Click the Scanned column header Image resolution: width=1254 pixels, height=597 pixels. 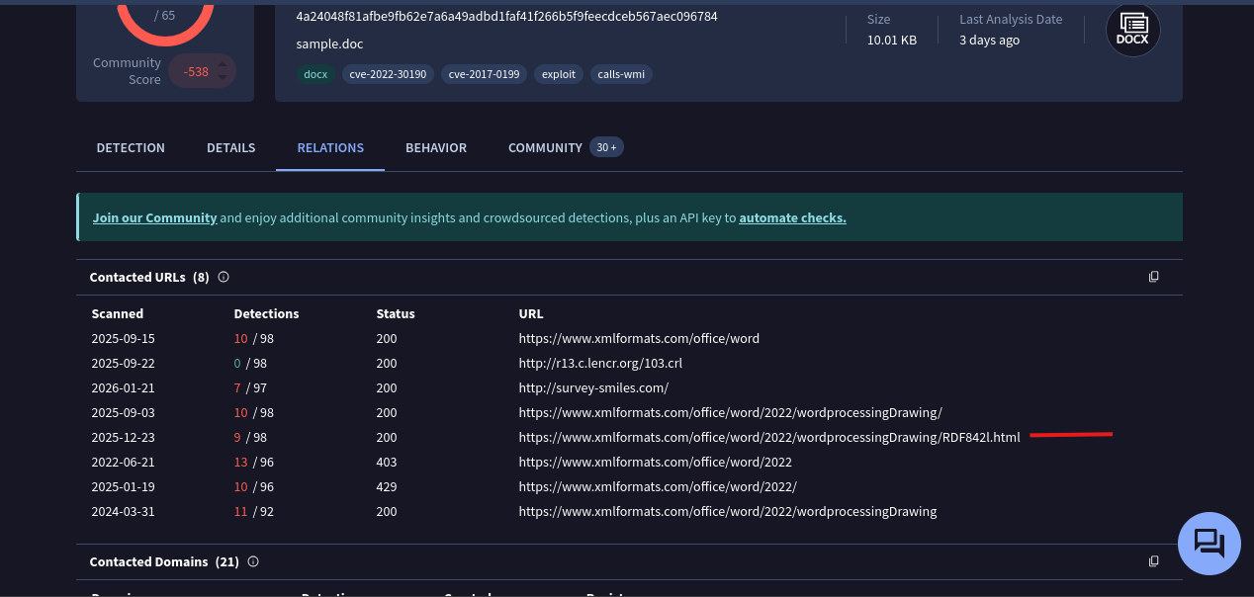pyautogui.click(x=118, y=313)
